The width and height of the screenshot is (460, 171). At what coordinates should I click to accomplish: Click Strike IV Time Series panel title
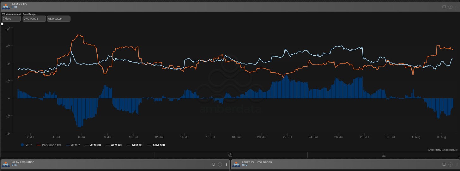pos(257,162)
